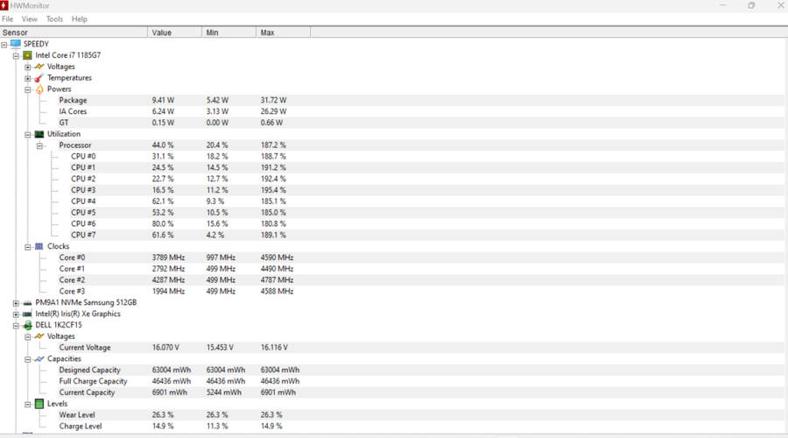Viewport: 788px width, 438px height.
Task: Click the SPEEDY computer icon
Action: point(16,44)
